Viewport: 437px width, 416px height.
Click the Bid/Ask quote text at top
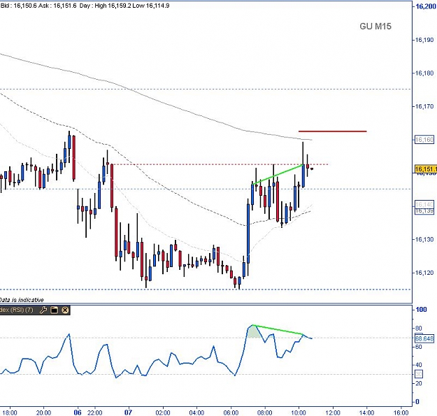[38, 6]
